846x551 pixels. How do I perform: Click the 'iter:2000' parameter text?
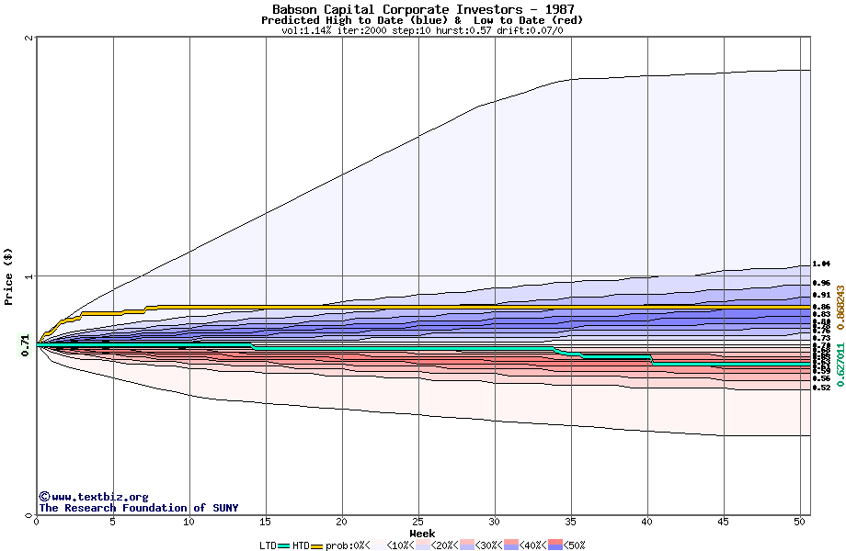[x=362, y=30]
